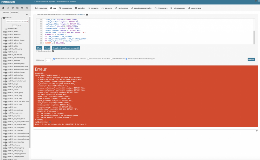This screenshot has width=260, height=160.
Task: Click the link-with-main-panel chain icon
Action: [x=27, y=15]
